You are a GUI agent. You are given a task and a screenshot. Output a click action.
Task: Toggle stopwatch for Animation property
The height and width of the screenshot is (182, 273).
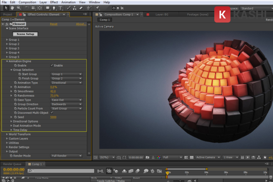[15, 87]
